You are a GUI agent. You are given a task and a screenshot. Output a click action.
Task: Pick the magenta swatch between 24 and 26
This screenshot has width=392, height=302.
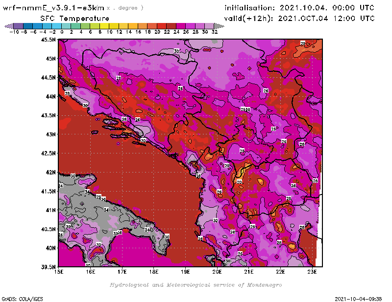[181, 26]
